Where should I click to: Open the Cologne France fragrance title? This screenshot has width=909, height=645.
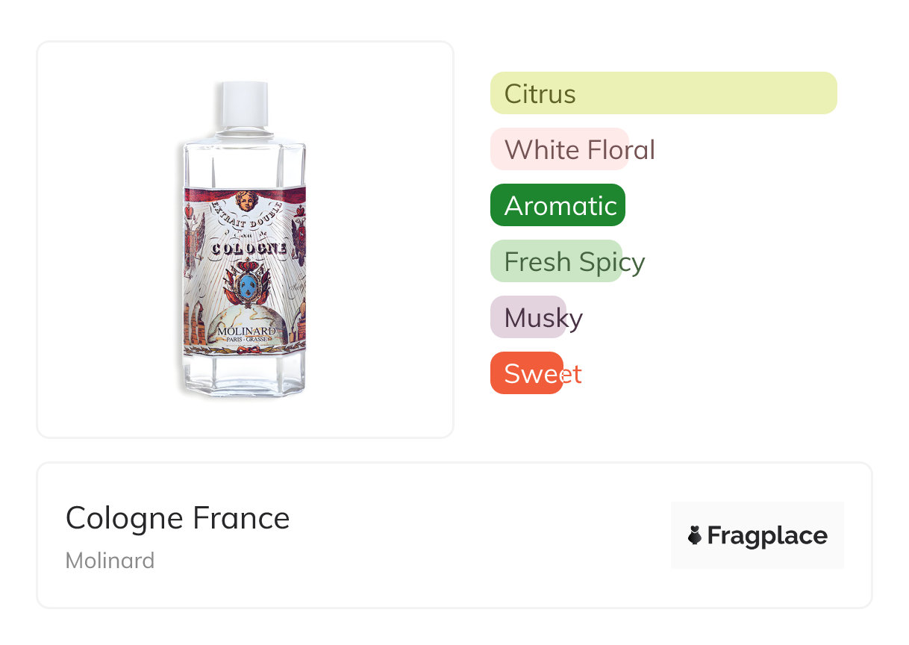(178, 518)
